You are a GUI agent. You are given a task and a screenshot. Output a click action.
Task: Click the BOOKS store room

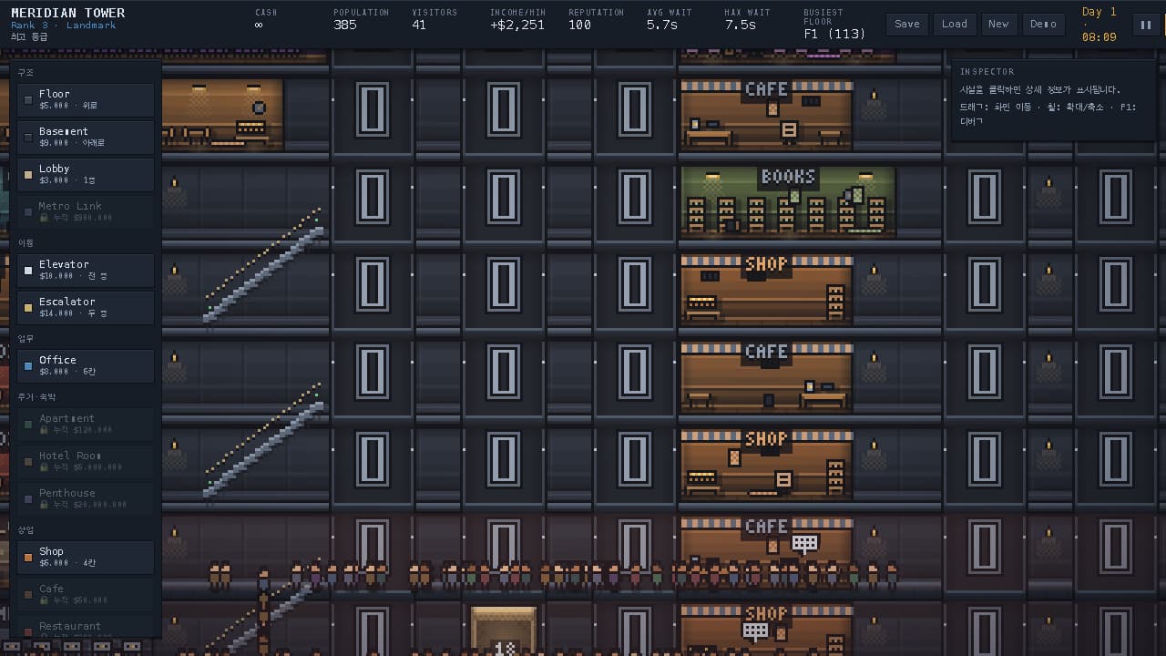click(788, 201)
